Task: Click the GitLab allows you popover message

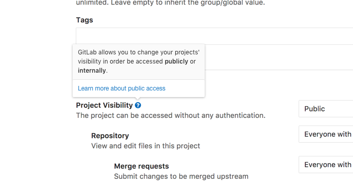Action: pyautogui.click(x=139, y=61)
